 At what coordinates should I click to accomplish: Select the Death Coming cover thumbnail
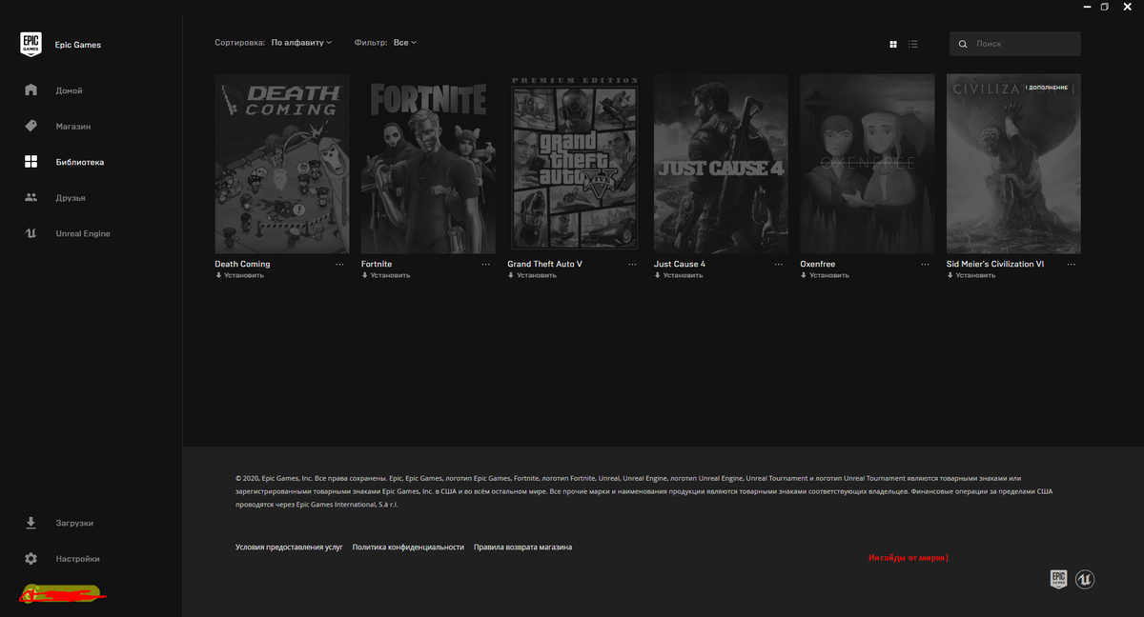click(282, 164)
